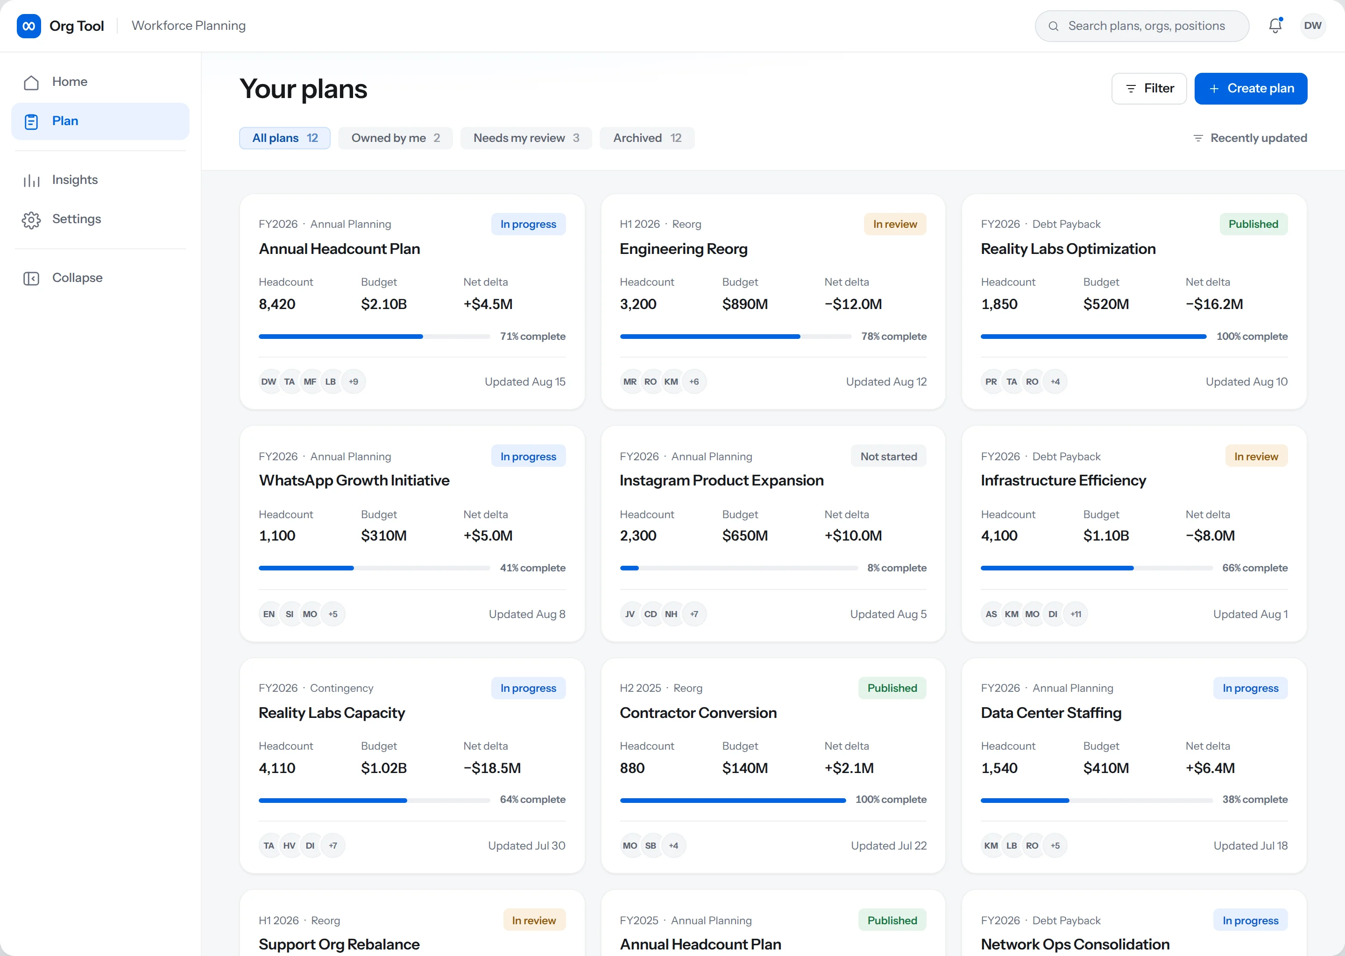Go to Home in sidebar
The width and height of the screenshot is (1345, 956).
click(100, 82)
